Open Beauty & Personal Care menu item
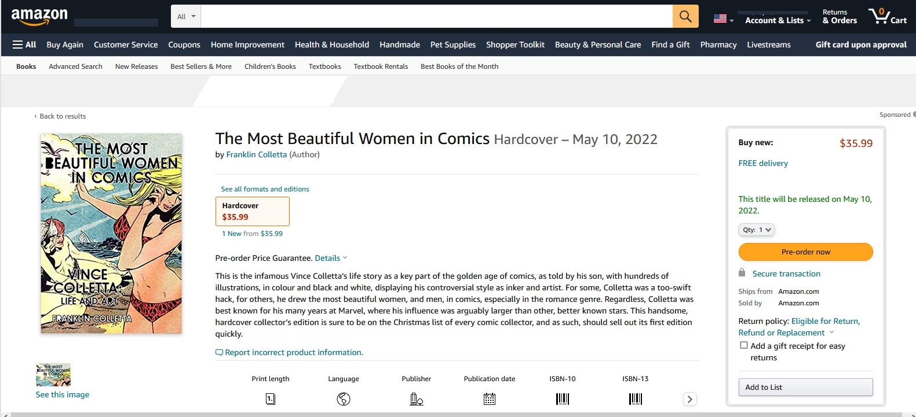Screen dimensions: 916x417 click(x=598, y=45)
